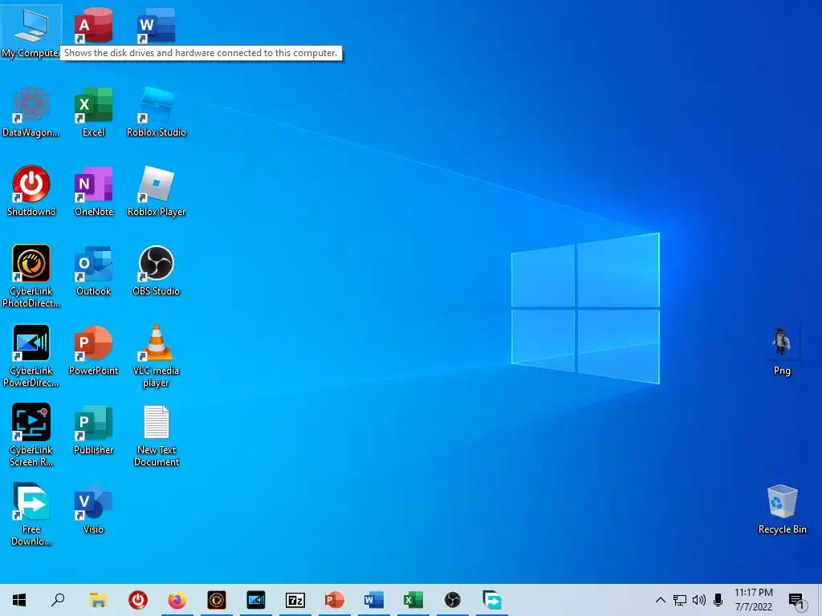Select the OneNote desktop shortcut
The height and width of the screenshot is (616, 822).
click(x=93, y=191)
